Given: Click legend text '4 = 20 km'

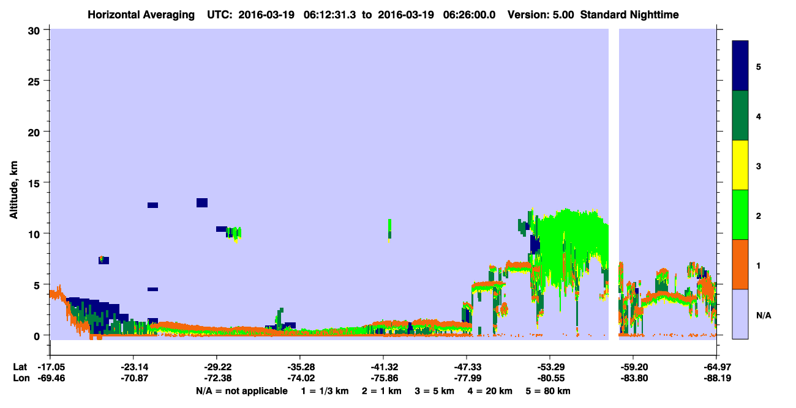Looking at the screenshot, I should [490, 391].
